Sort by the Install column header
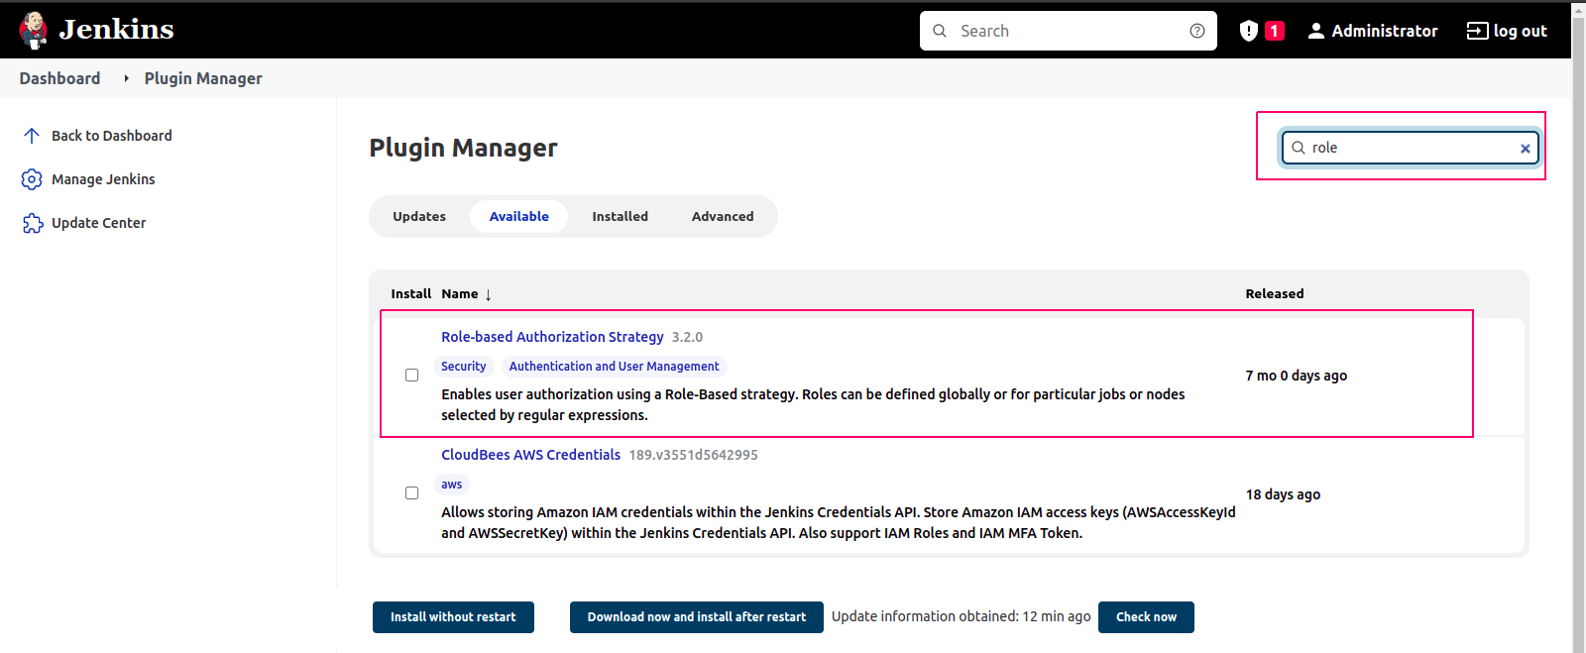 tap(410, 294)
